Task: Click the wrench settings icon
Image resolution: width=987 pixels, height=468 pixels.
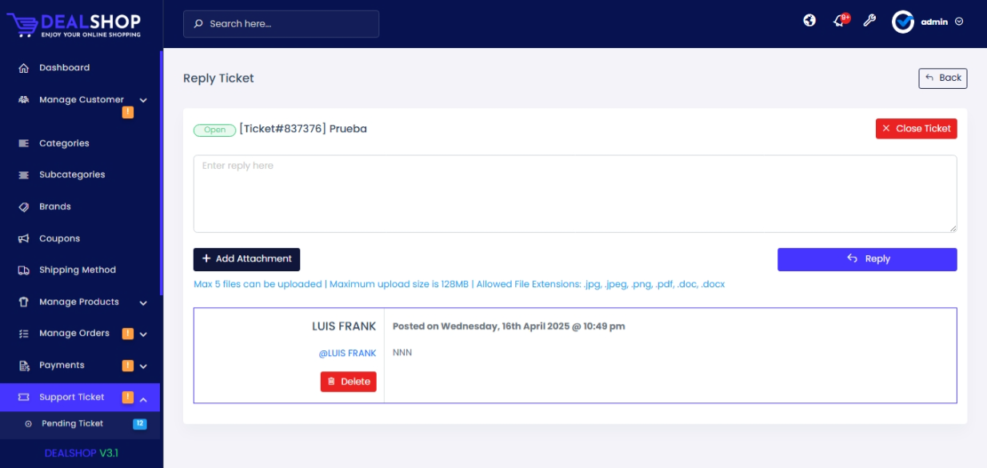Action: point(869,21)
